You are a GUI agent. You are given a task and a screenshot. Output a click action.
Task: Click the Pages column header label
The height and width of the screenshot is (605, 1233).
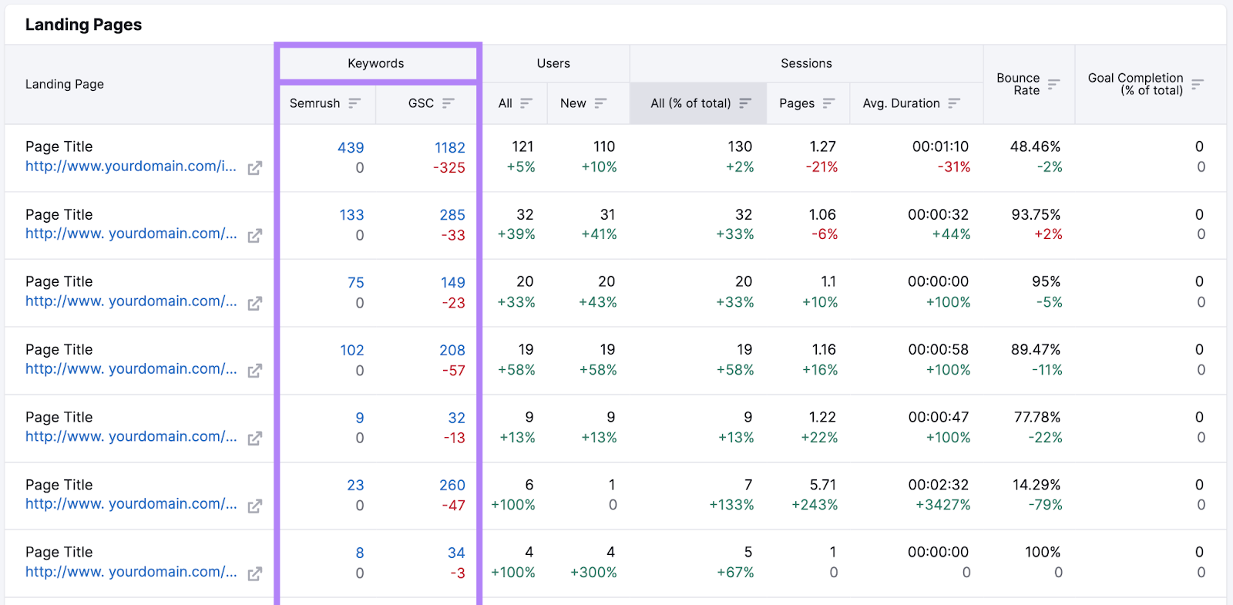[797, 103]
